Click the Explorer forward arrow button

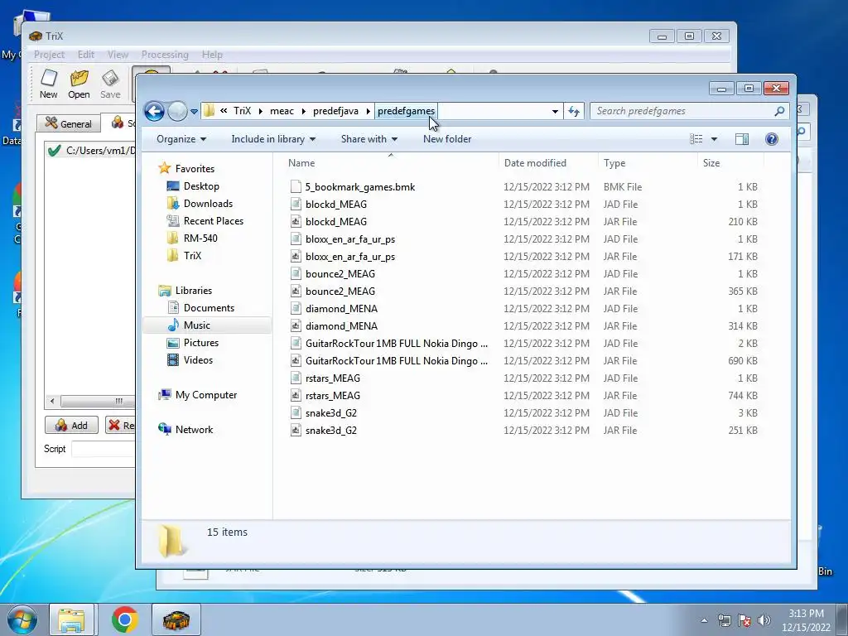coord(177,112)
